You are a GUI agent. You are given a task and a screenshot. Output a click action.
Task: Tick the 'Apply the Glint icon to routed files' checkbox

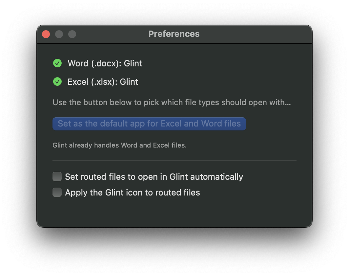[57, 192]
